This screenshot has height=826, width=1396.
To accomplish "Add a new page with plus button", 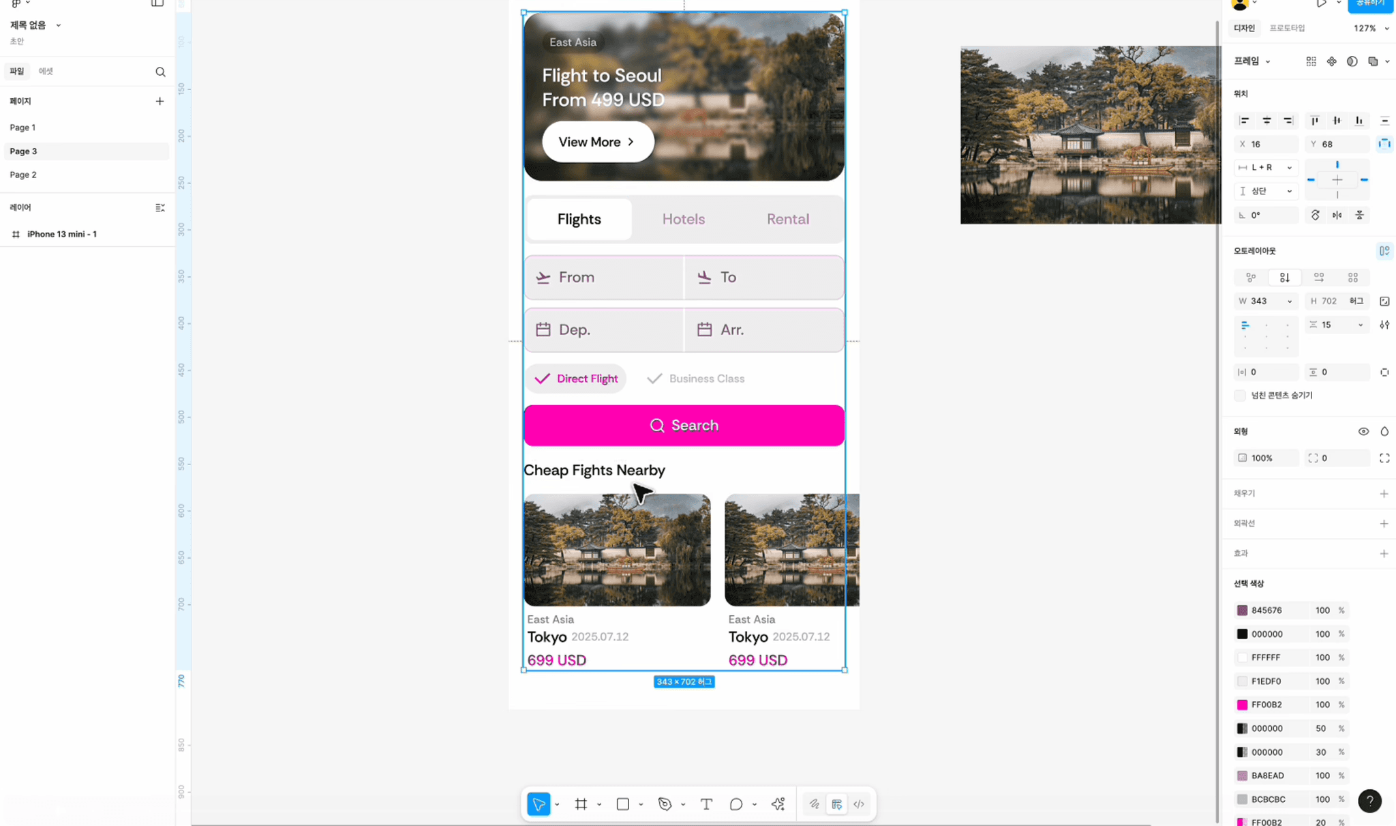I will click(x=160, y=101).
